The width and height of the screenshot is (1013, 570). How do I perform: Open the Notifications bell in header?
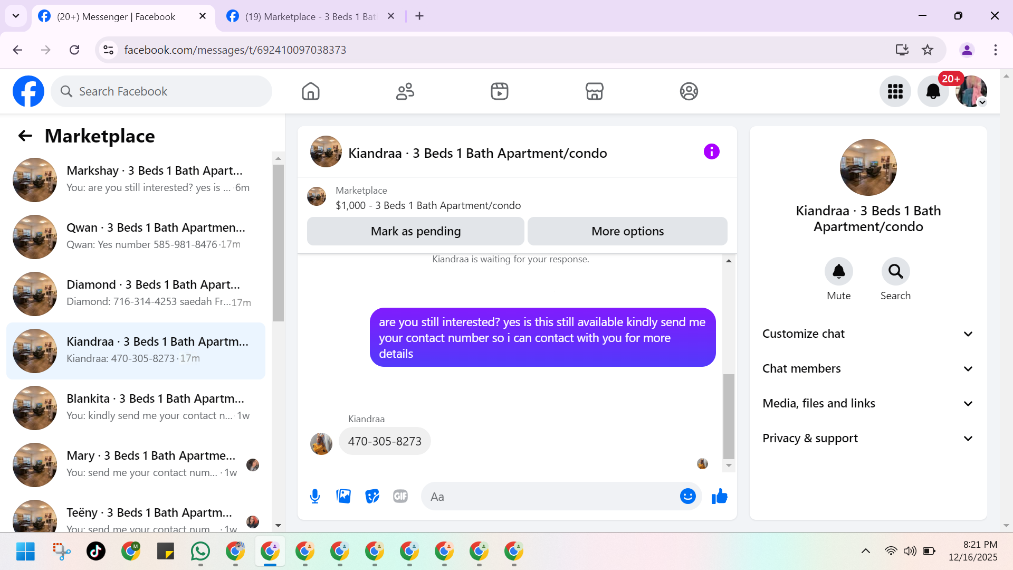point(933,91)
